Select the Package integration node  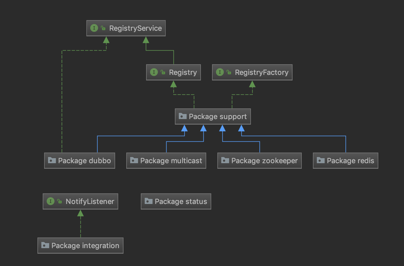pyautogui.click(x=80, y=245)
